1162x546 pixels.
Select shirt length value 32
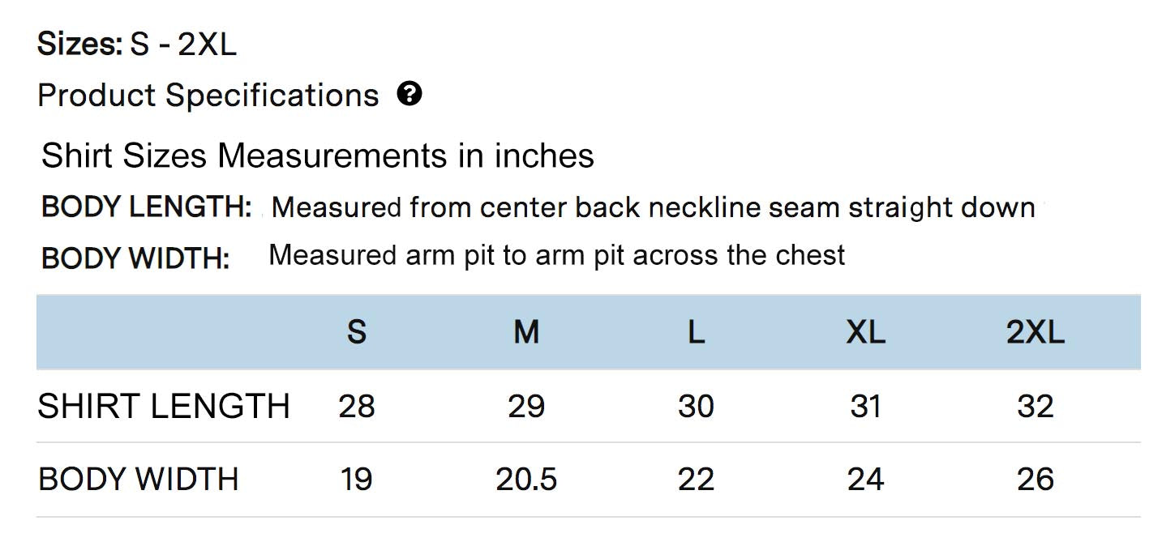[1035, 406]
